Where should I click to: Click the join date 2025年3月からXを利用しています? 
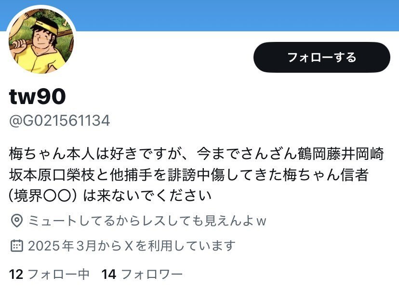[132, 246]
